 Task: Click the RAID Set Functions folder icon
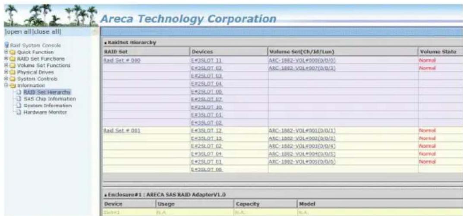pyautogui.click(x=13, y=59)
